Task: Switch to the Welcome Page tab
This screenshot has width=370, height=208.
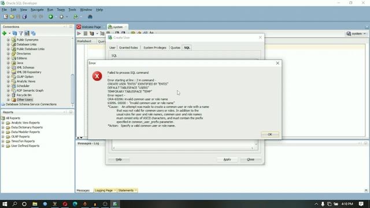Action: [91, 27]
